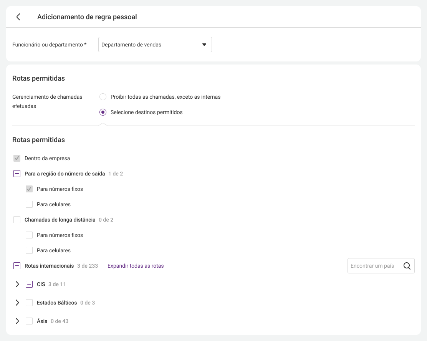Expand the CIS routes chevron
Image resolution: width=427 pixels, height=341 pixels.
tap(17, 284)
